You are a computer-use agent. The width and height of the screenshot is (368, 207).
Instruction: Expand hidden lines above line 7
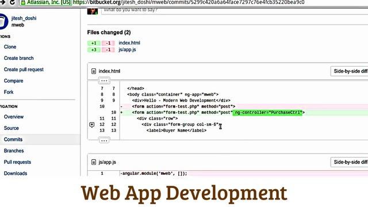(x=104, y=80)
